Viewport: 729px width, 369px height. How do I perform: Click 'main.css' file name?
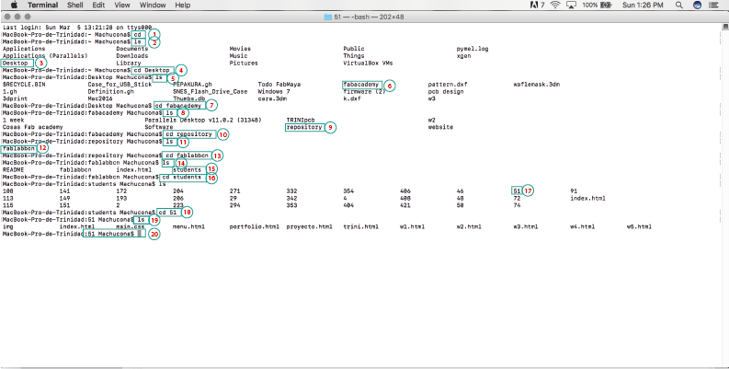(131, 226)
